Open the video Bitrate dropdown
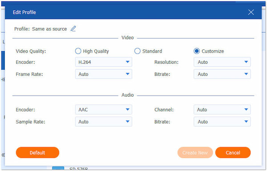The height and width of the screenshot is (171, 267). point(222,74)
